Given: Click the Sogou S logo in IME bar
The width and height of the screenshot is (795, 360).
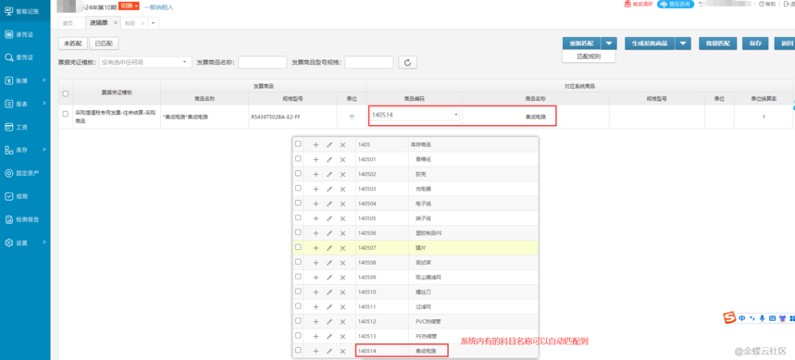Looking at the screenshot, I should pyautogui.click(x=729, y=318).
